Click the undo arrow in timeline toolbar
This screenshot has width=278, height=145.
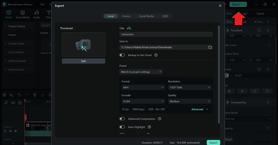[19, 95]
